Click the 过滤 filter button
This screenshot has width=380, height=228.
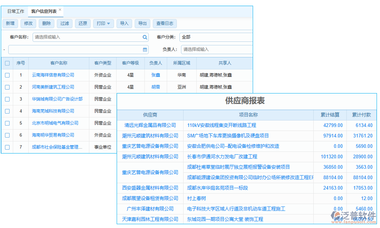[64, 23]
